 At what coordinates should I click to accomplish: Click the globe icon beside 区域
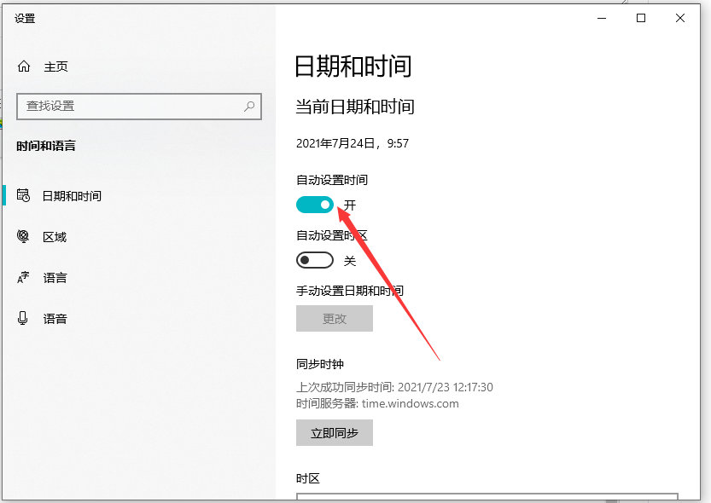(23, 236)
